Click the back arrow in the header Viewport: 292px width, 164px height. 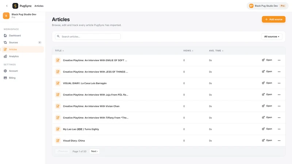(7, 6)
